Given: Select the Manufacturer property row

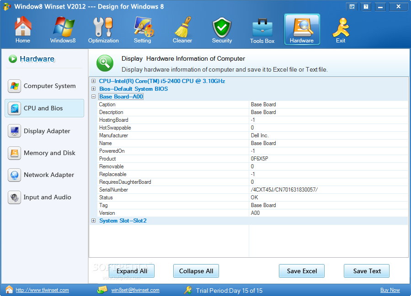Looking at the screenshot, I should tap(253, 135).
